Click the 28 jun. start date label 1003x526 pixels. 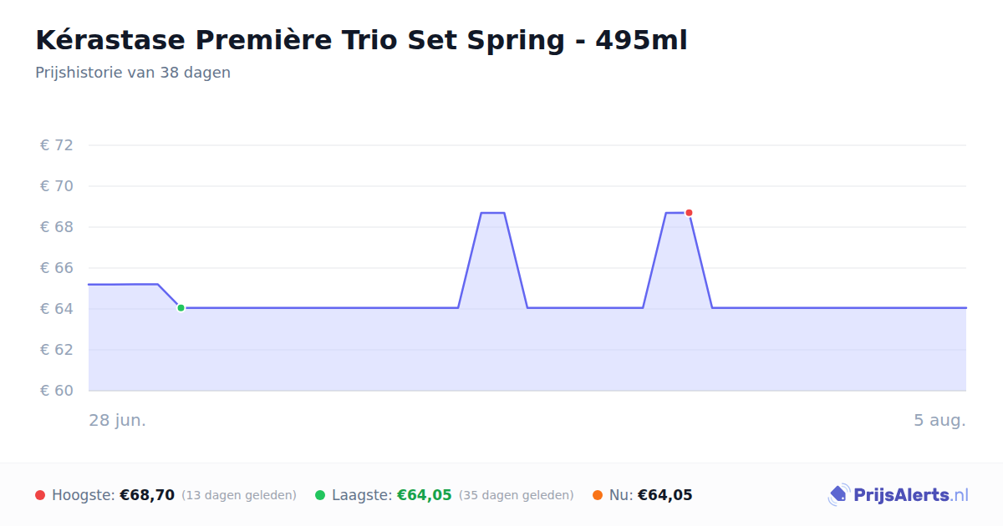(x=118, y=420)
